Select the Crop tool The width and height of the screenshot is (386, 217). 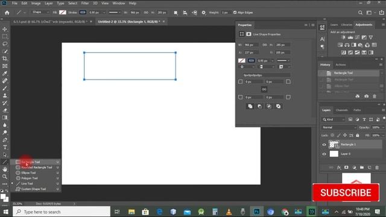tap(5, 58)
